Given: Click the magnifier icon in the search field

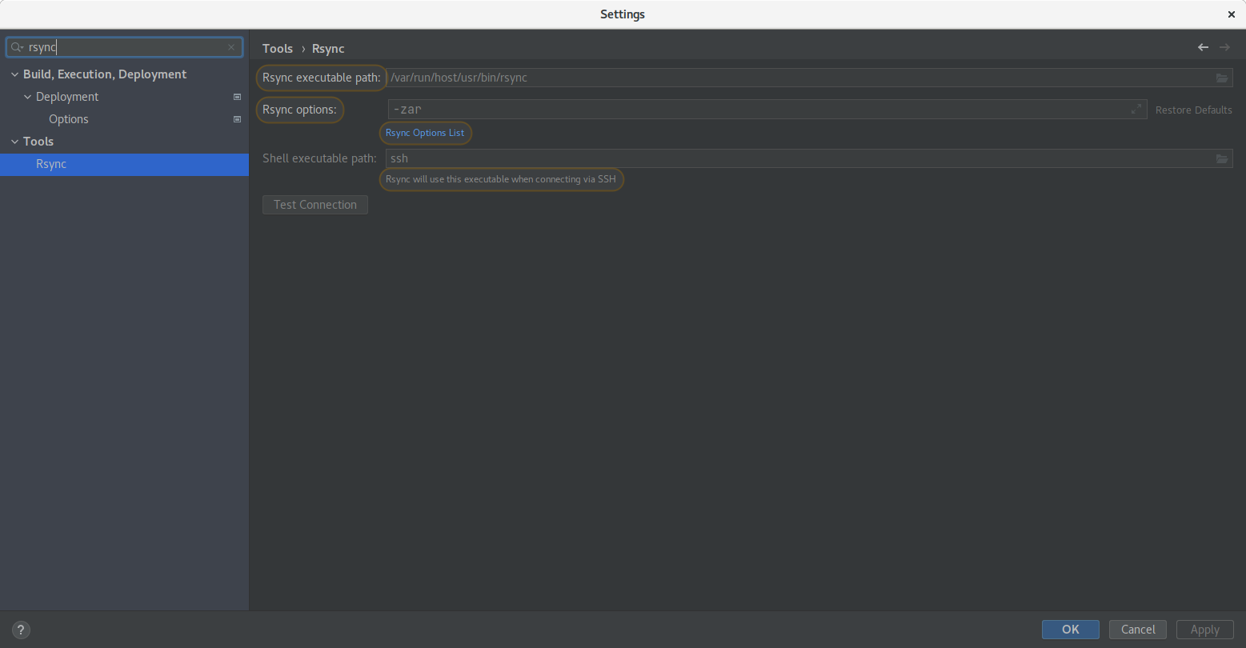Looking at the screenshot, I should pyautogui.click(x=15, y=47).
